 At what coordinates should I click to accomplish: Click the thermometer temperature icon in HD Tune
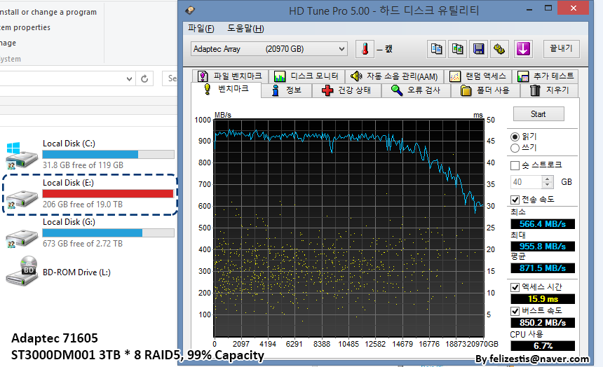coord(365,49)
